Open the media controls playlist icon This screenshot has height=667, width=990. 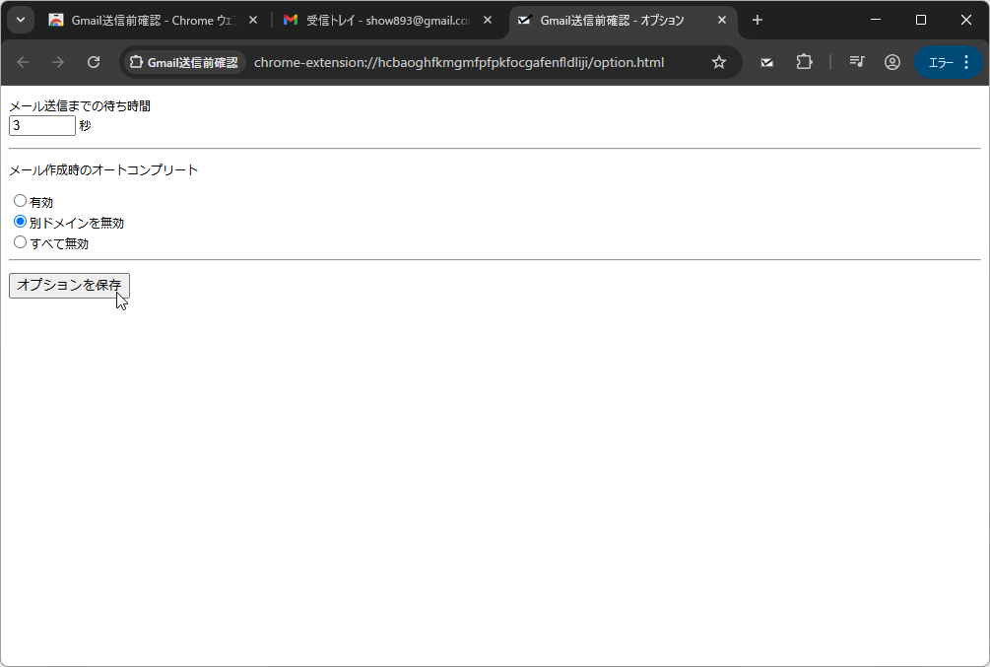[856, 61]
